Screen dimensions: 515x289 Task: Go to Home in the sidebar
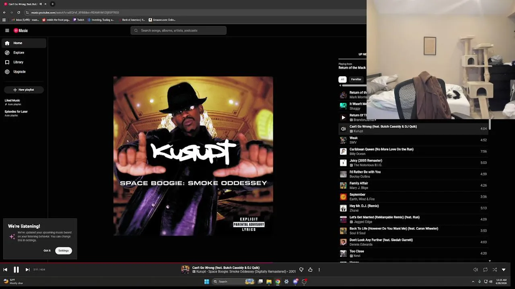coord(23,43)
